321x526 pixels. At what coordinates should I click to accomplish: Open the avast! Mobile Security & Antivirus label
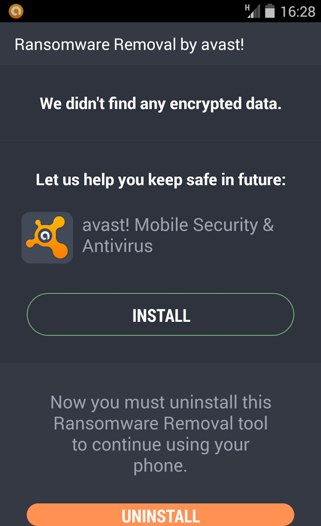[x=178, y=235]
